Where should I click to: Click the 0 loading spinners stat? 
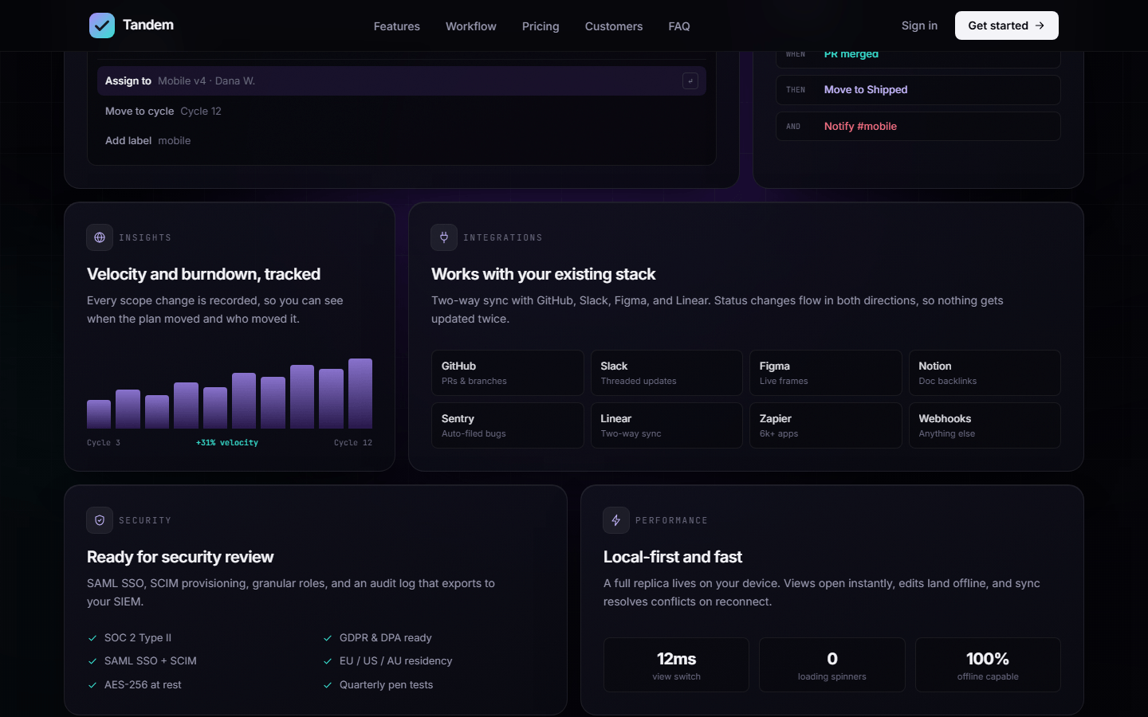832,664
